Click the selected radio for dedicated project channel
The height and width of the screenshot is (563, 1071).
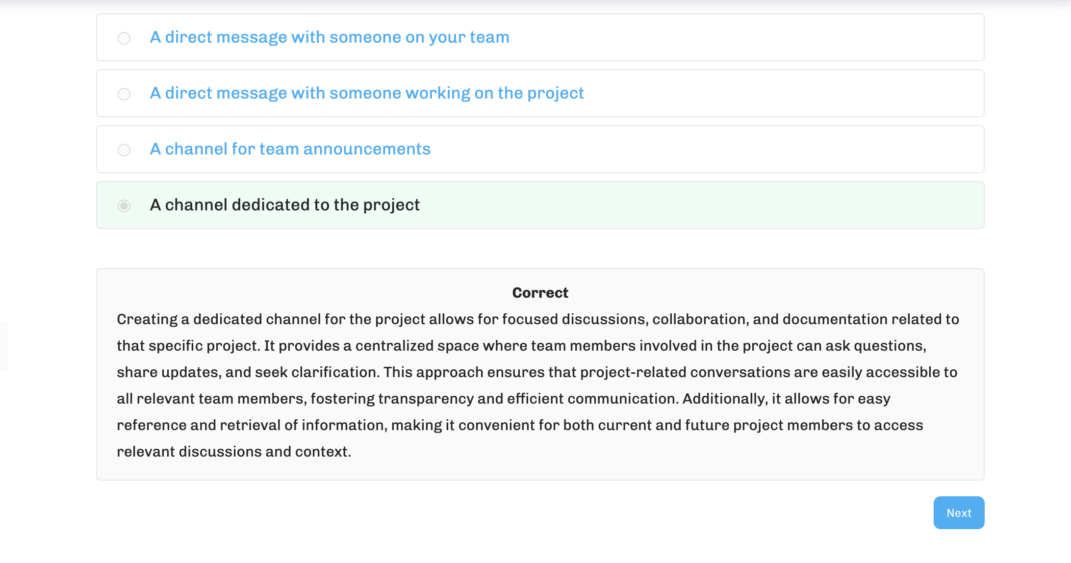tap(124, 205)
